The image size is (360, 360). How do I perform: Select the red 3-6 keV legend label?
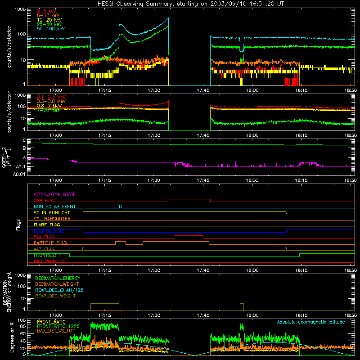tap(46, 11)
